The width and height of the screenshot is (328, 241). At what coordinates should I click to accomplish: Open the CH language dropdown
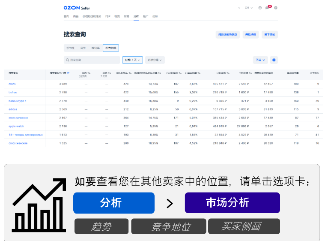(x=249, y=8)
